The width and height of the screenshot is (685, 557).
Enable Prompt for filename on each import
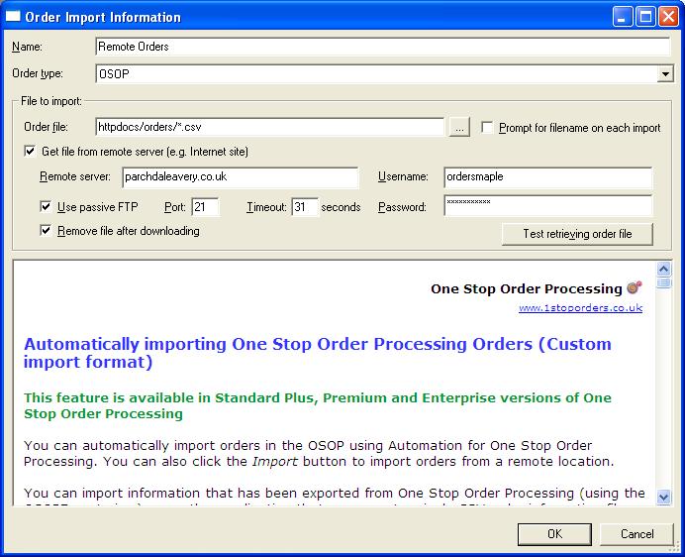487,127
